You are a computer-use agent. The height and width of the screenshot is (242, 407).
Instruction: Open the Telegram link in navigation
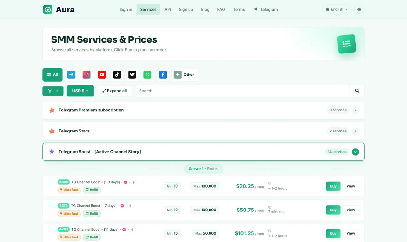point(266,9)
